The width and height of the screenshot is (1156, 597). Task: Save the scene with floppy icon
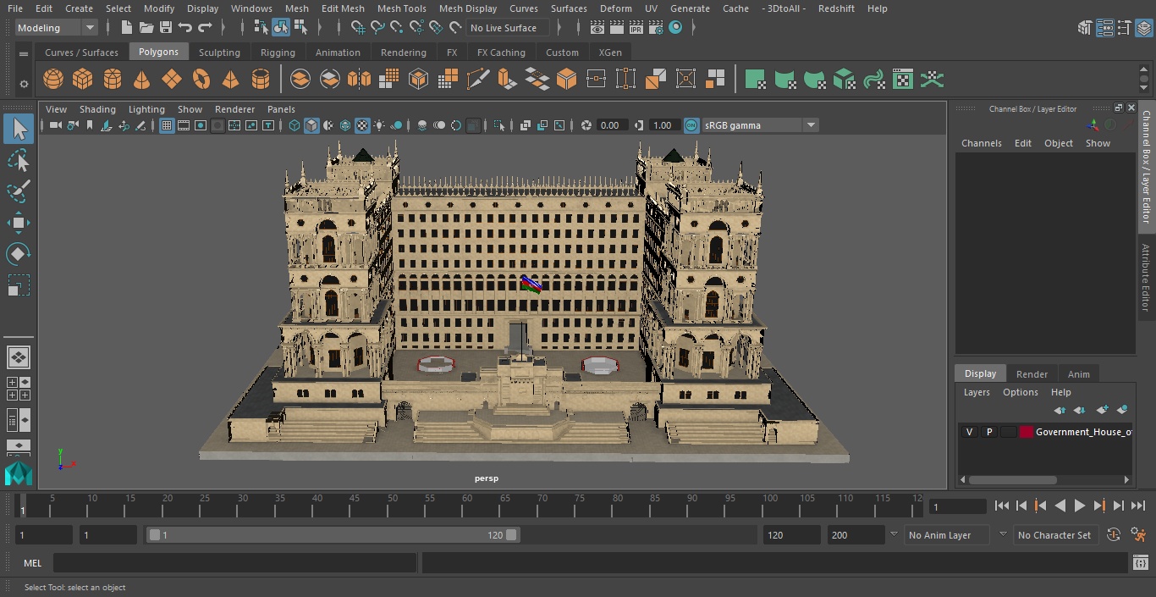tap(166, 28)
